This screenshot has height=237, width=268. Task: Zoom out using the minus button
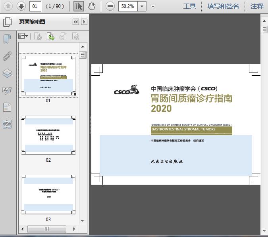[110, 6]
